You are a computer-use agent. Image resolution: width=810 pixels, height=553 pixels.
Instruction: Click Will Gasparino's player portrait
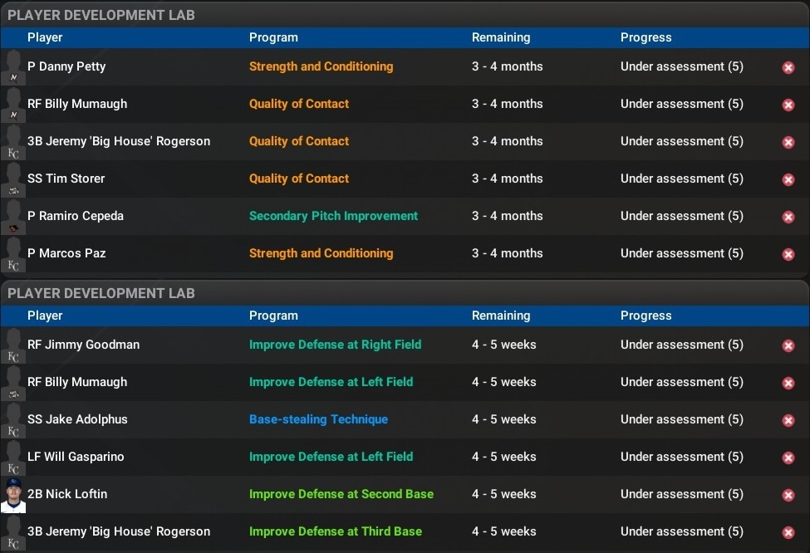coord(13,457)
